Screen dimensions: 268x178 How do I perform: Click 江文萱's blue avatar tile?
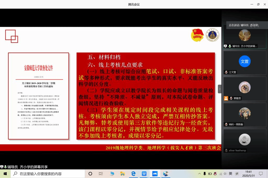[x=244, y=62]
